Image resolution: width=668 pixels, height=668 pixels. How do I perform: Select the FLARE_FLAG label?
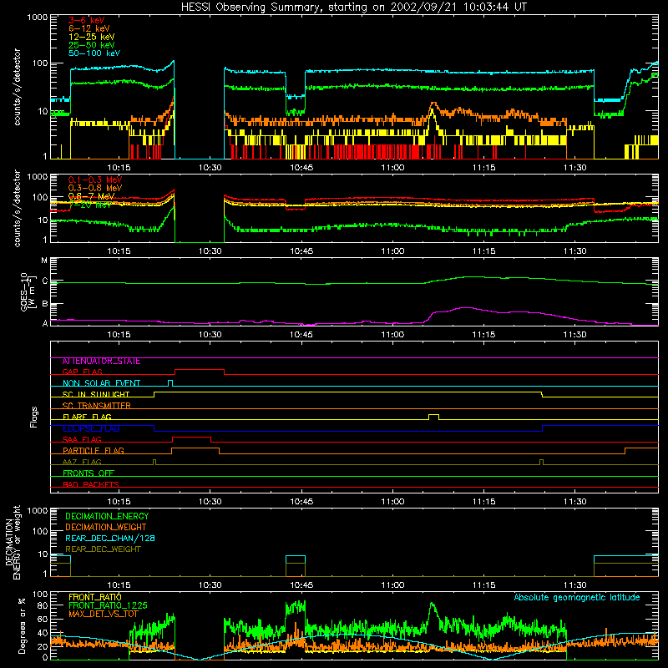[x=87, y=417]
